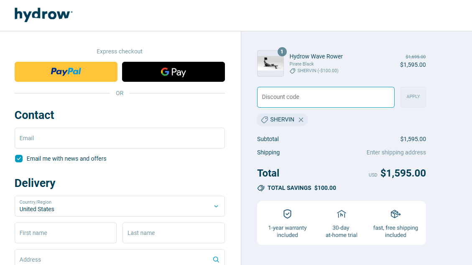Image resolution: width=472 pixels, height=265 pixels.
Task: Click the Discount code field
Action: tap(326, 97)
